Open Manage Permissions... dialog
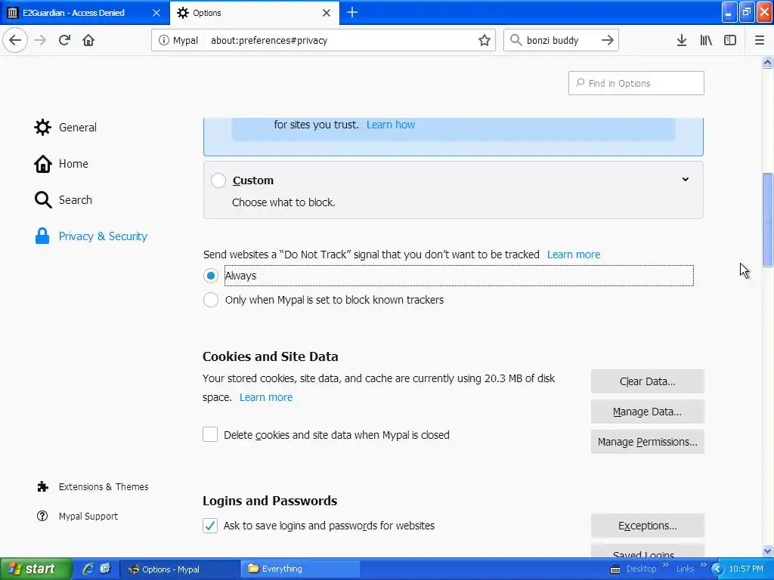The image size is (774, 580). (647, 441)
